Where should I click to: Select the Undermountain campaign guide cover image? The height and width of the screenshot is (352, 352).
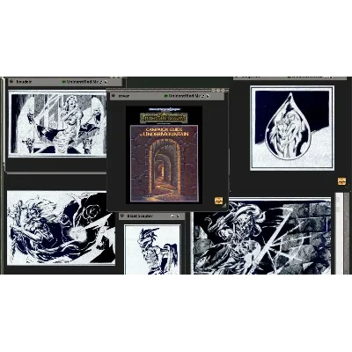[164, 155]
